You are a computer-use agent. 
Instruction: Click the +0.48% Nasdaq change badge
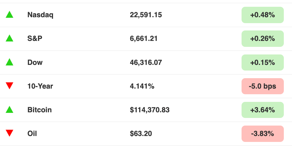[263, 15]
